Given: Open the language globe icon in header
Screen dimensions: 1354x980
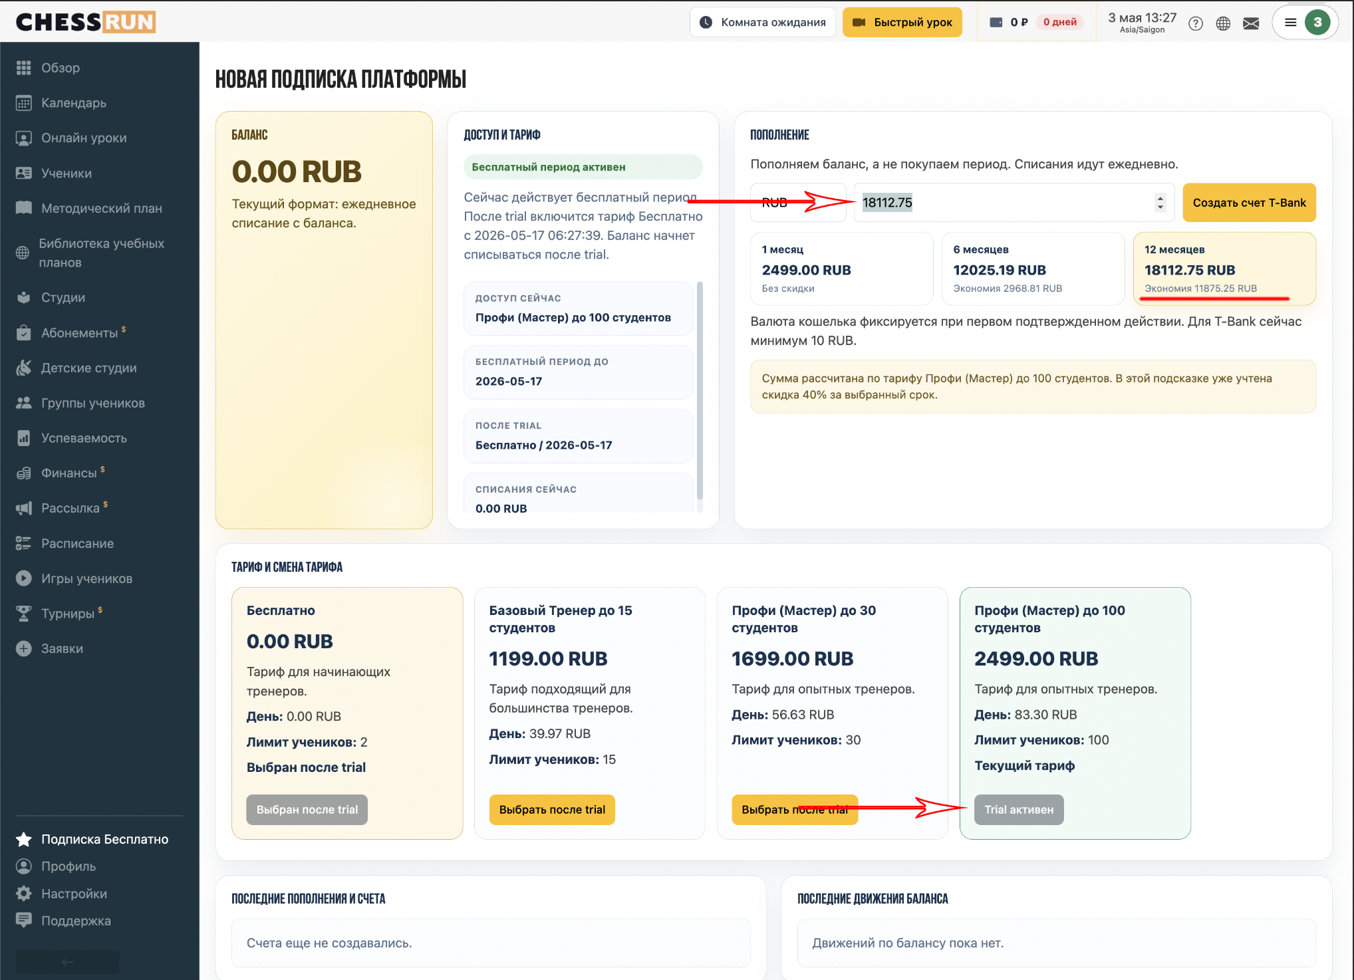Looking at the screenshot, I should [1223, 23].
